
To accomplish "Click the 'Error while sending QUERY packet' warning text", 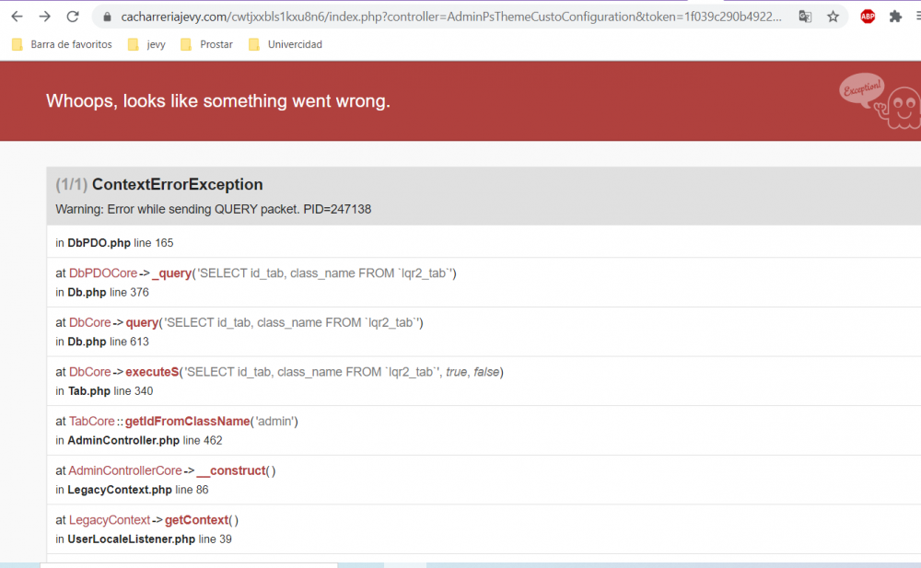I will [x=214, y=209].
